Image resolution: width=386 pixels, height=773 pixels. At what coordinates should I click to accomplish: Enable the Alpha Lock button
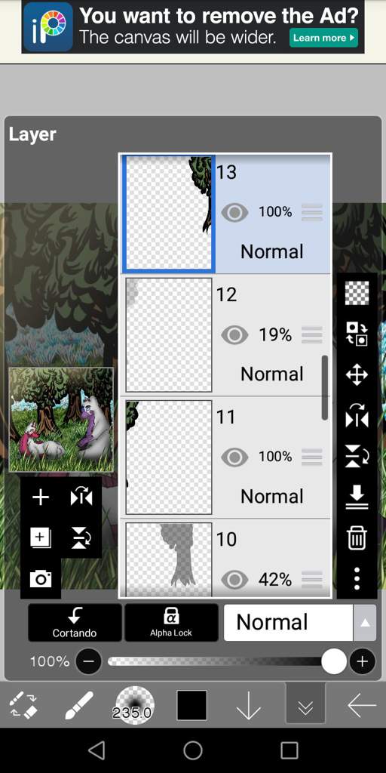click(x=171, y=623)
